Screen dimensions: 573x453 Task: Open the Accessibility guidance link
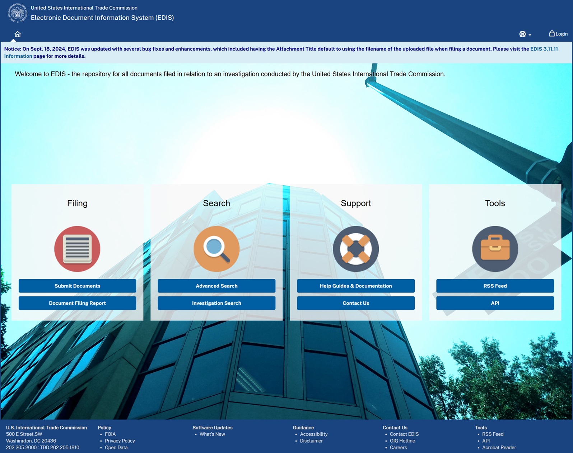314,434
